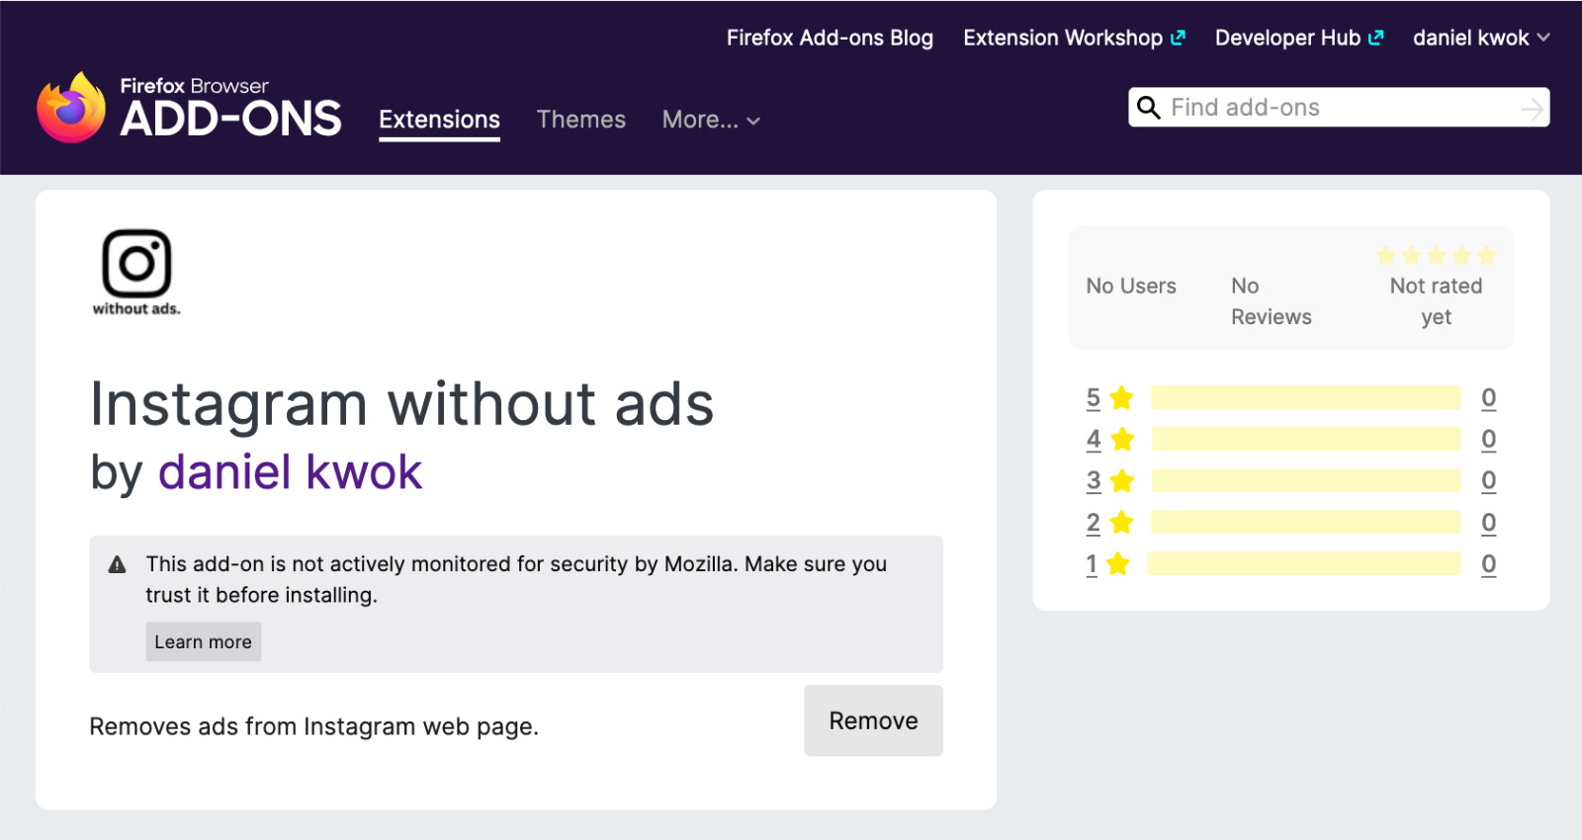This screenshot has height=840, width=1582.
Task: Click 'Removes ads from Instagram web page.' description
Action: tap(314, 726)
